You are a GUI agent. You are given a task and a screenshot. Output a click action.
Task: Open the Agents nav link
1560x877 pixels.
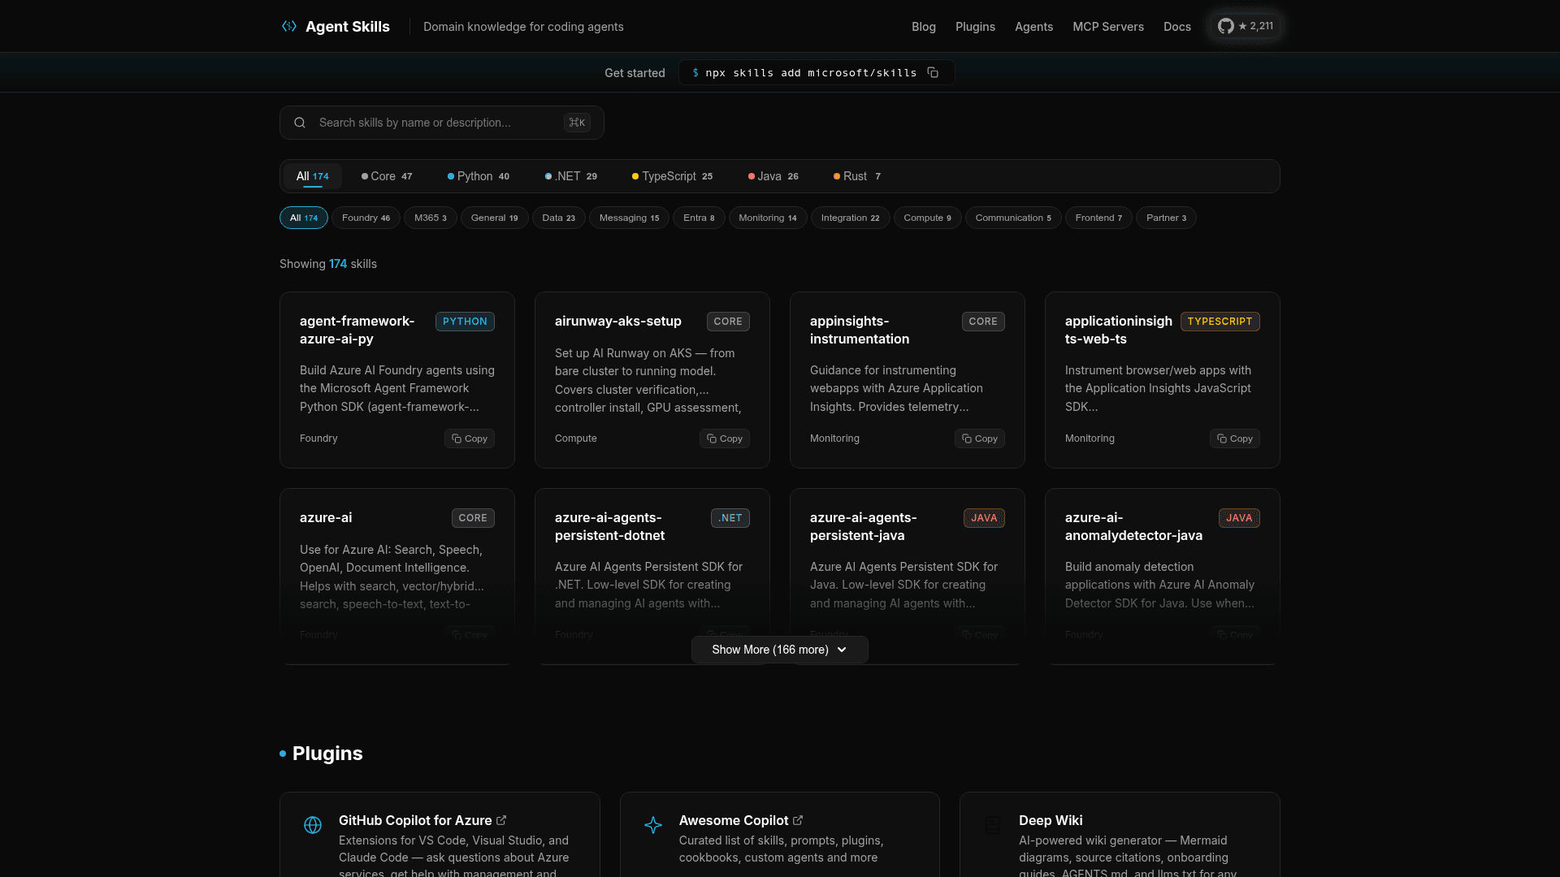tap(1033, 27)
